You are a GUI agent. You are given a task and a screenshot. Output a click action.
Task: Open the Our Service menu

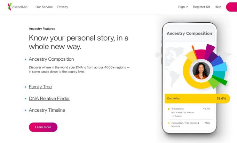click(44, 7)
